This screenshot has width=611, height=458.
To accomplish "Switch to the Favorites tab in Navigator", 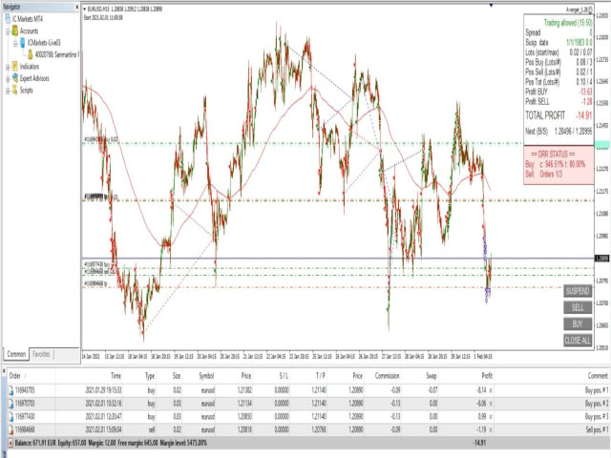I will (x=41, y=354).
